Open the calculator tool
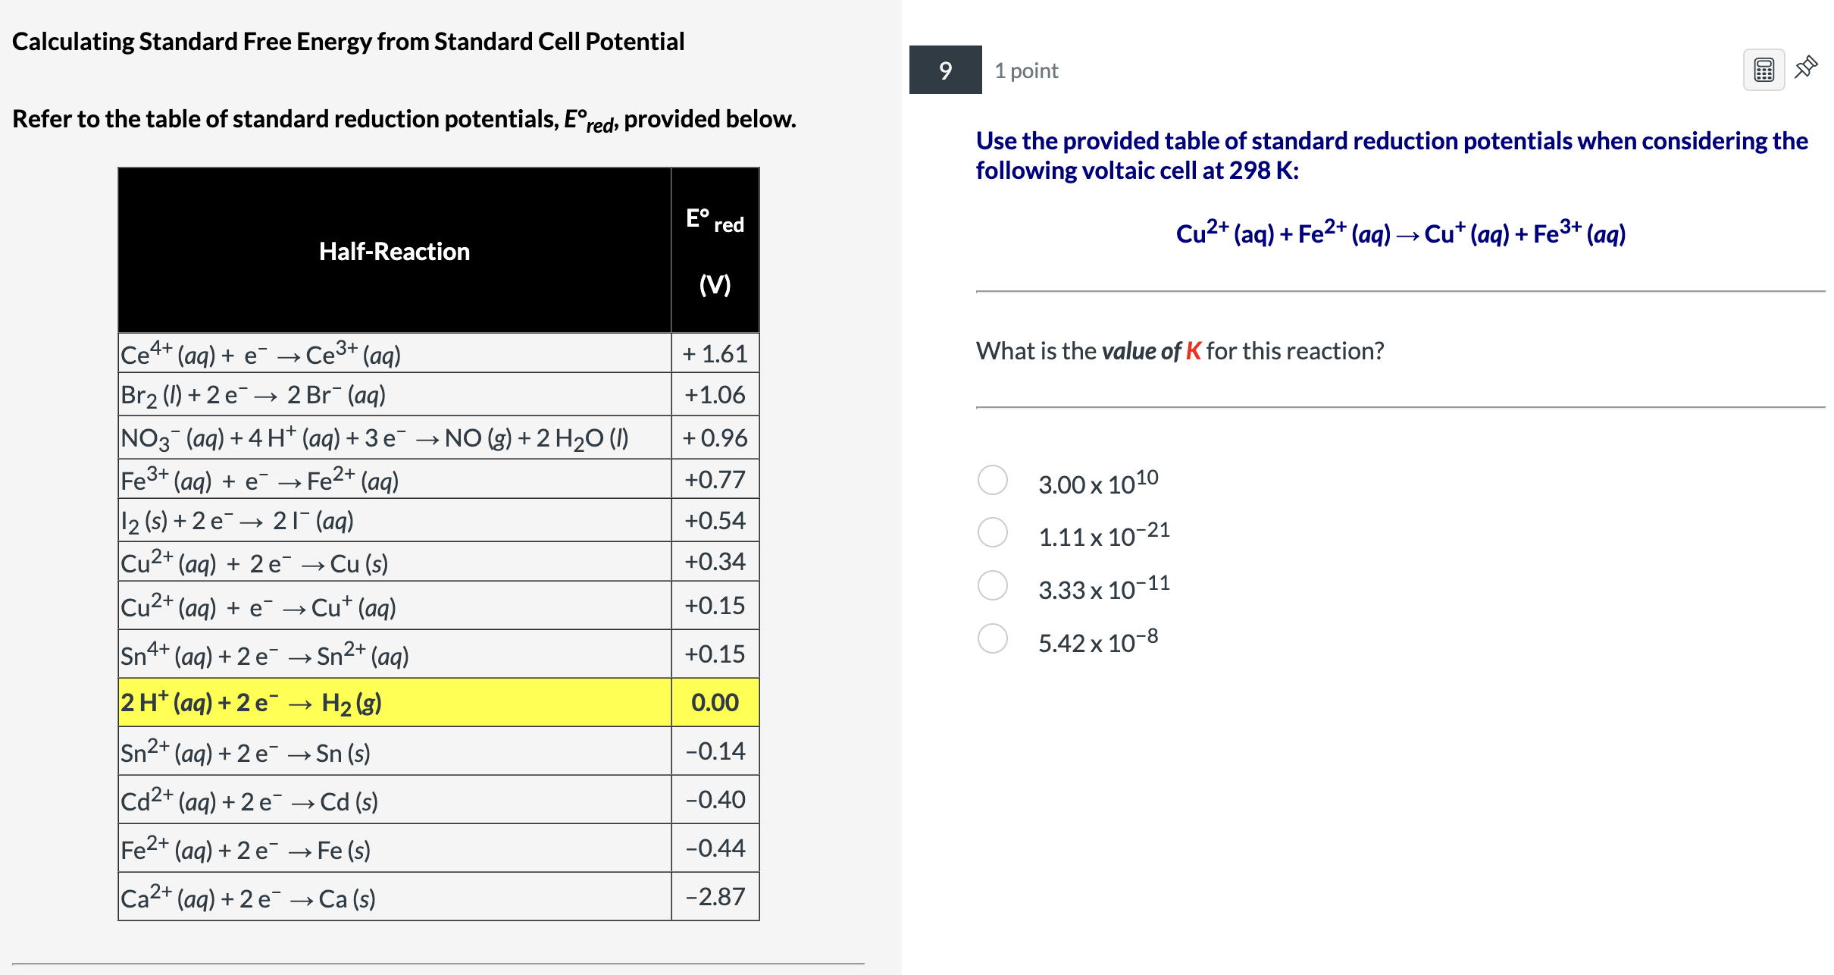 click(1764, 69)
